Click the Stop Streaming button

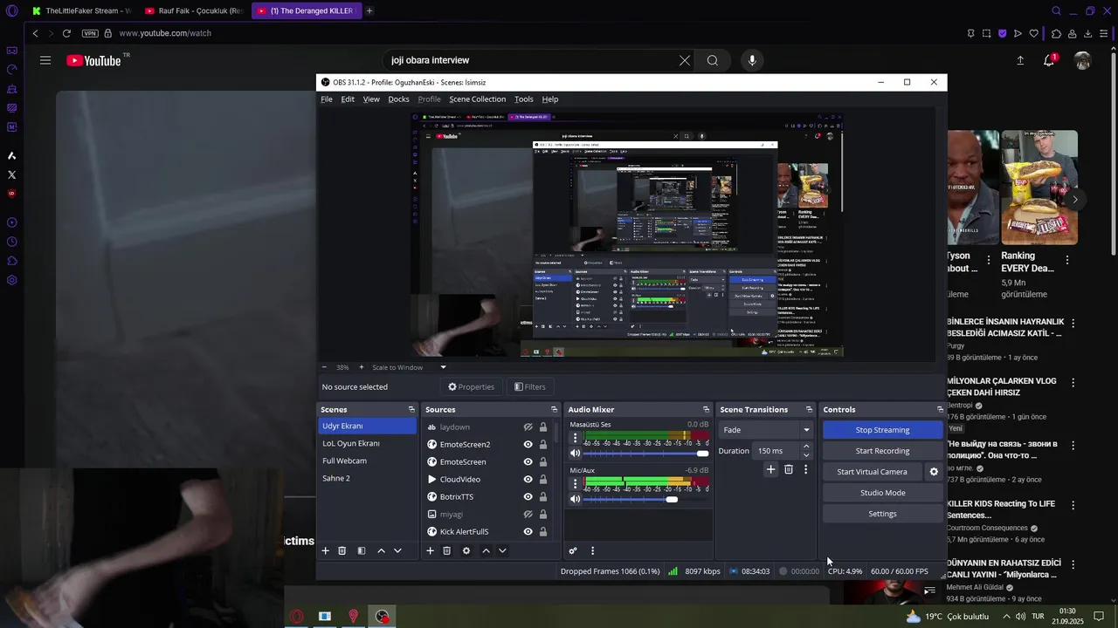coord(882,430)
